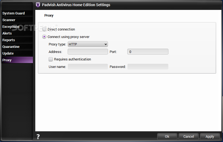Open the Proxy type HTTP dropdown
223x142 pixels.
tap(88, 44)
